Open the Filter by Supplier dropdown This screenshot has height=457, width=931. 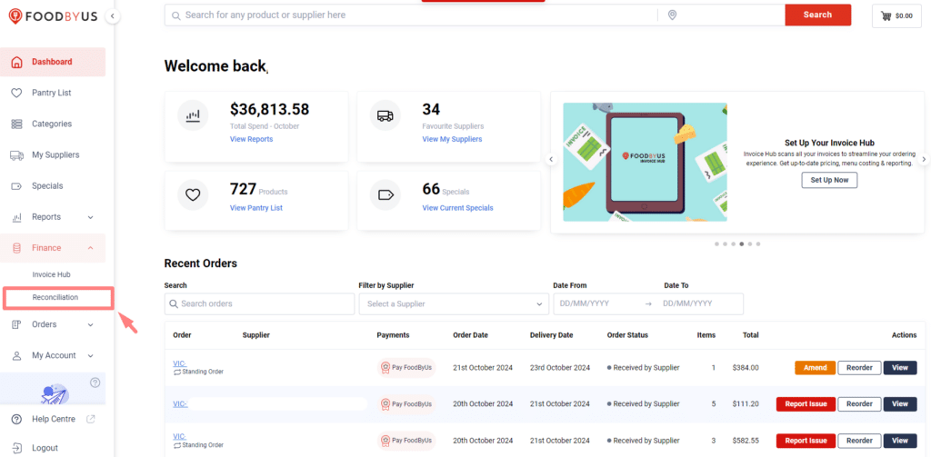[454, 303]
